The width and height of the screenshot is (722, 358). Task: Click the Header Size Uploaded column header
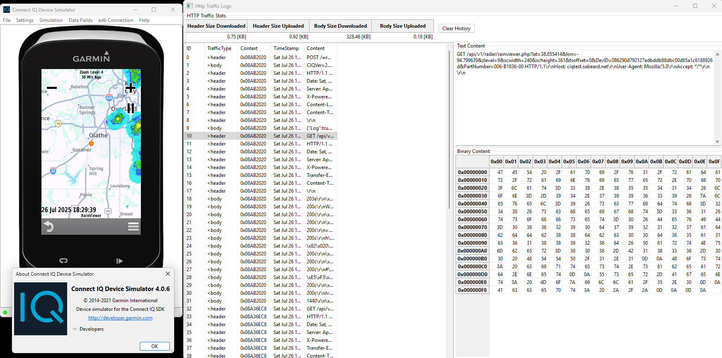pyautogui.click(x=279, y=26)
